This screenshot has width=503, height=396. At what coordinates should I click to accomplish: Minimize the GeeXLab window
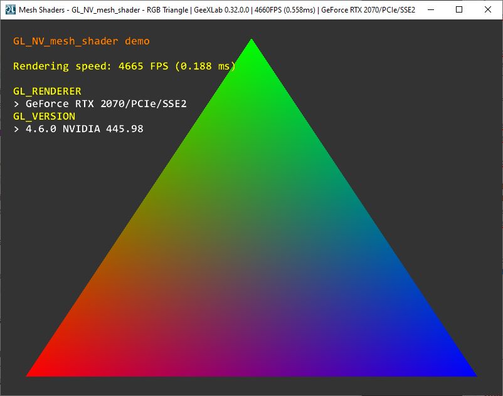430,10
